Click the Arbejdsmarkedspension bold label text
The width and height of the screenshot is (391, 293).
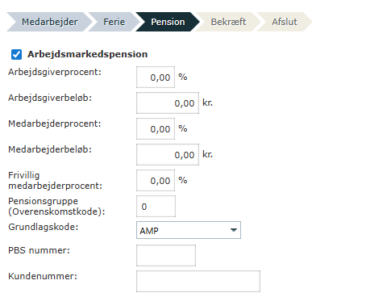pyautogui.click(x=88, y=54)
